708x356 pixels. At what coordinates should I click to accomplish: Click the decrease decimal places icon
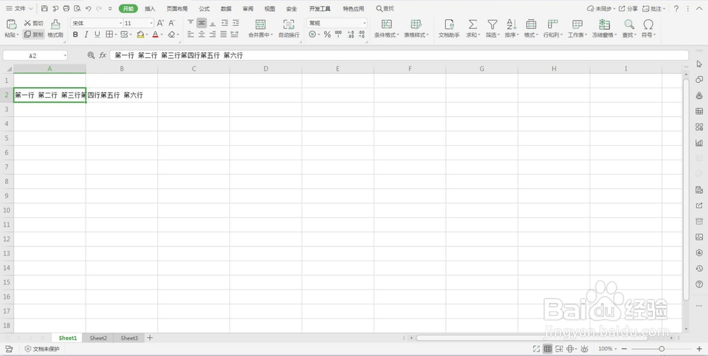coord(362,34)
